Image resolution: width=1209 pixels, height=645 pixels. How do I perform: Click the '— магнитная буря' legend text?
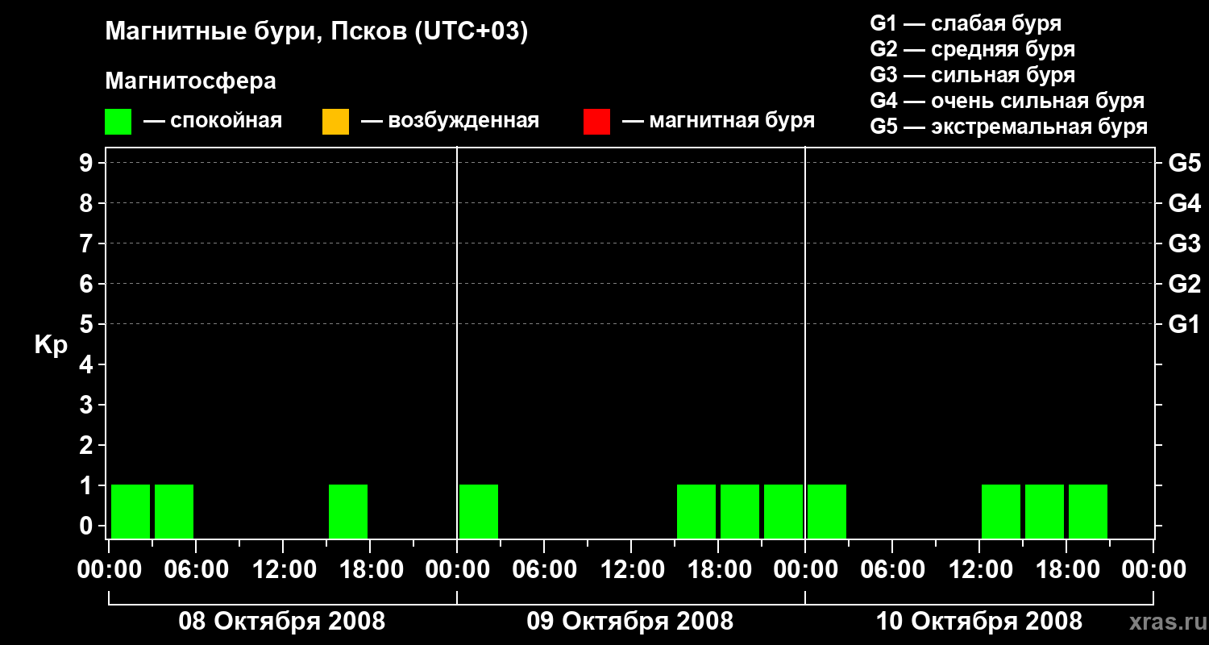click(x=718, y=121)
